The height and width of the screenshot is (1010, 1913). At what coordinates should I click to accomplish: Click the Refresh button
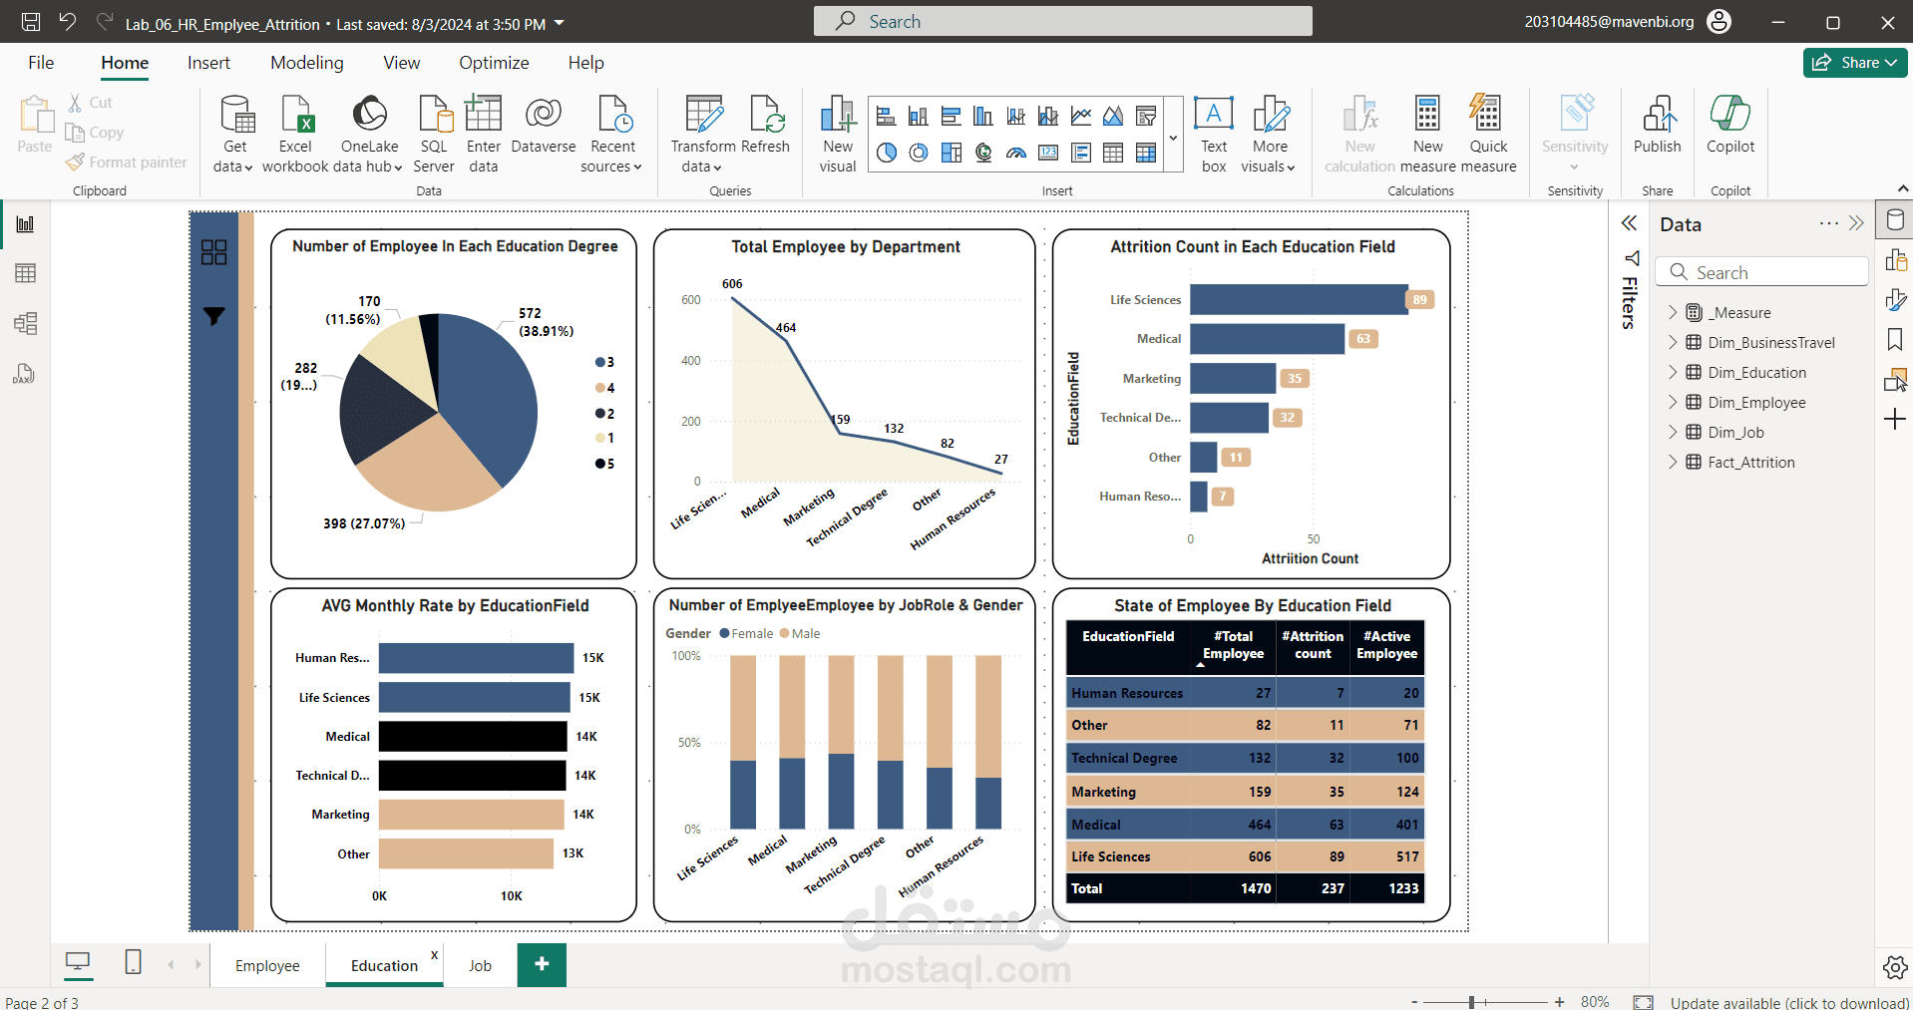tap(766, 126)
